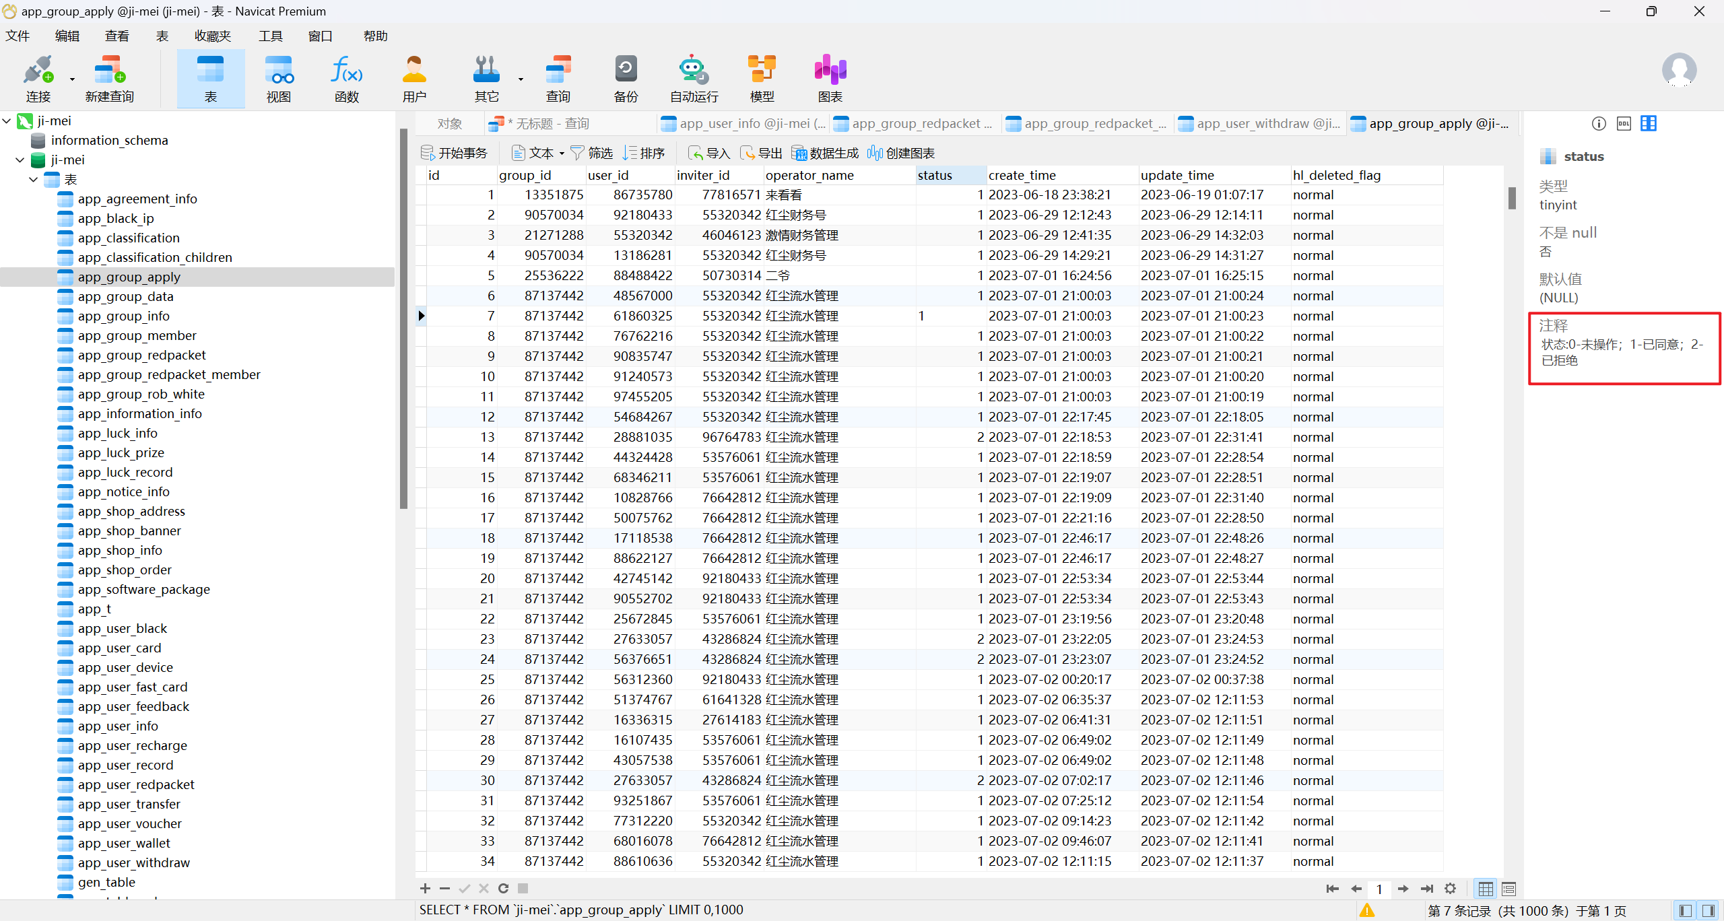The height and width of the screenshot is (921, 1724).
Task: Collapse the 表 tables tree node
Action: pos(34,180)
